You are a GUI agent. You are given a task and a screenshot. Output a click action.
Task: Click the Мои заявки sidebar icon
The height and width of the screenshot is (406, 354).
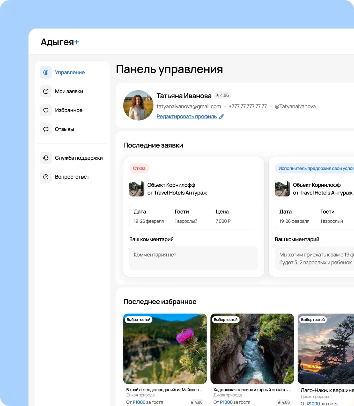[46, 91]
